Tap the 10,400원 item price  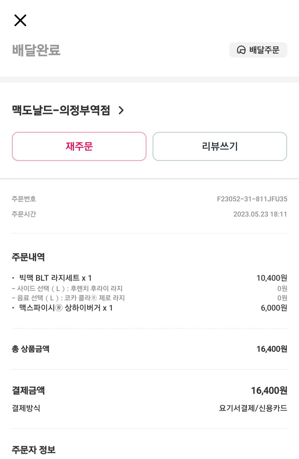tap(272, 278)
